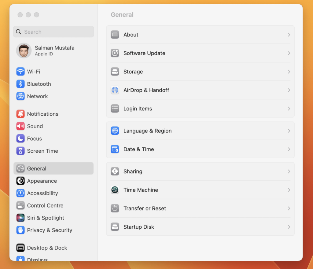The height and width of the screenshot is (269, 313).
Task: Click the Salman Mustafa avatar picture
Action: 24,50
